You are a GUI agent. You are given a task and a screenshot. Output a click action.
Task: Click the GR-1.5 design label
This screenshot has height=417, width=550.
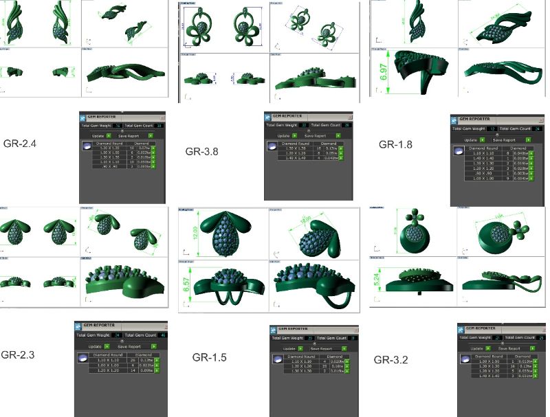210,357
